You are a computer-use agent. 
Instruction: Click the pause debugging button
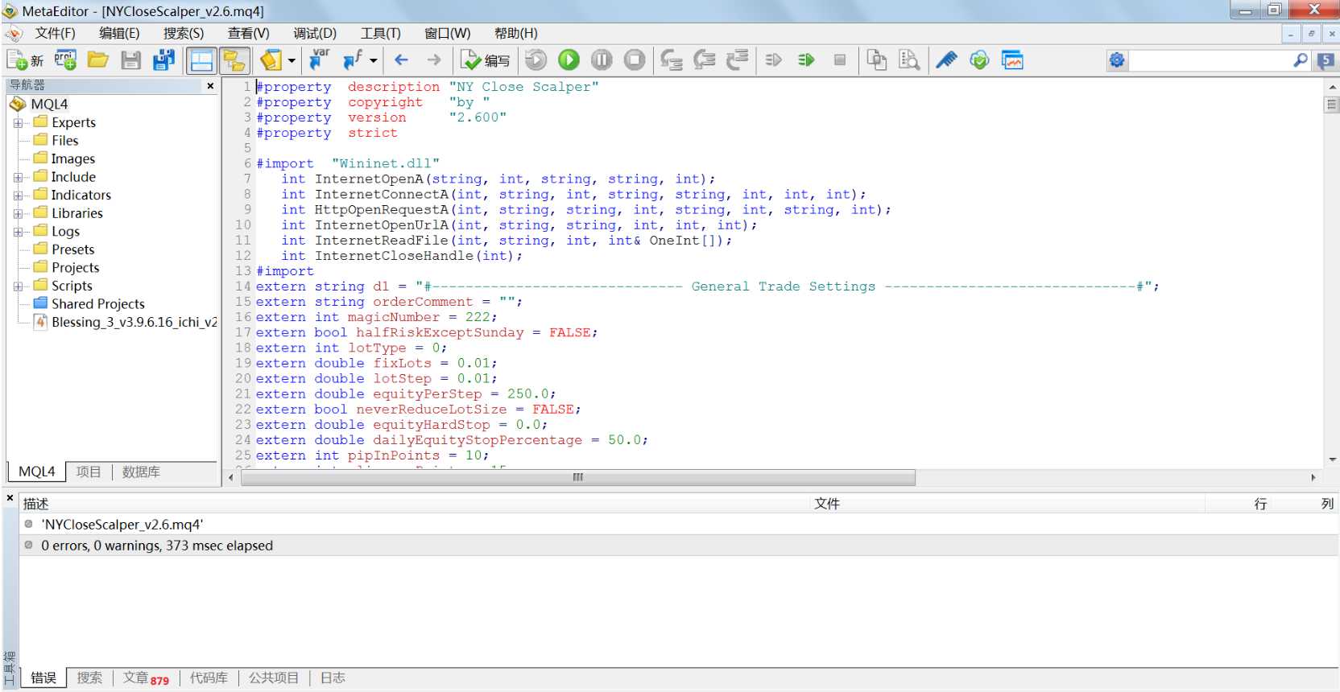click(602, 60)
